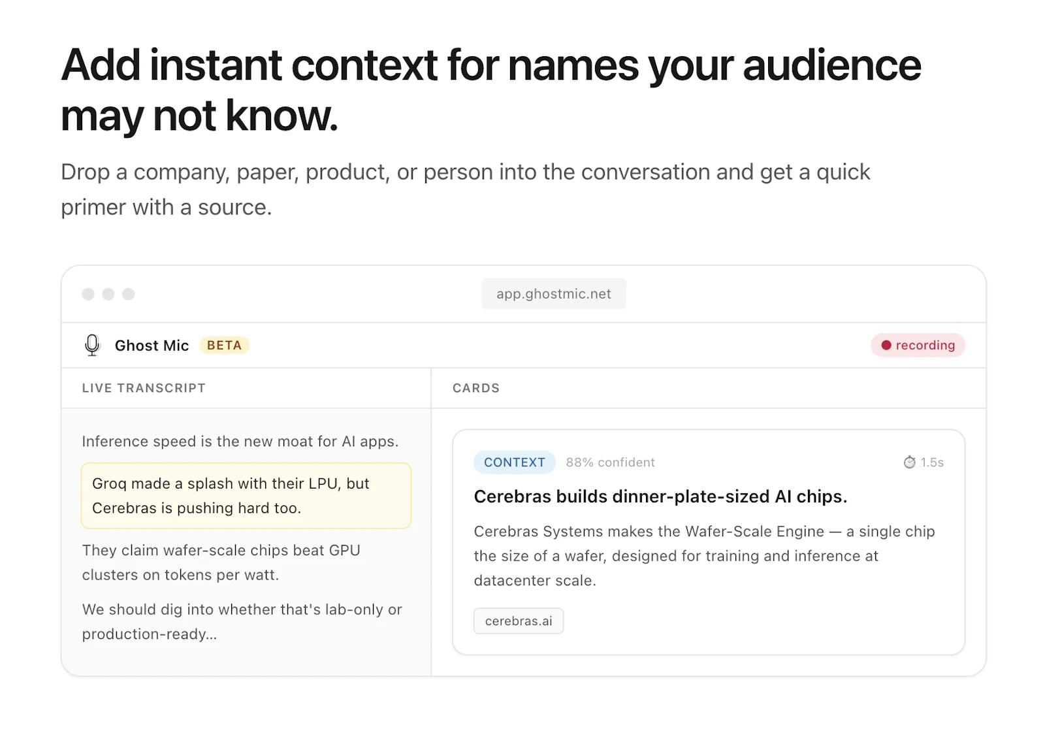Image resolution: width=1045 pixels, height=733 pixels.
Task: Click the subtitle starting "Drop a company, paper"
Action: pos(466,189)
